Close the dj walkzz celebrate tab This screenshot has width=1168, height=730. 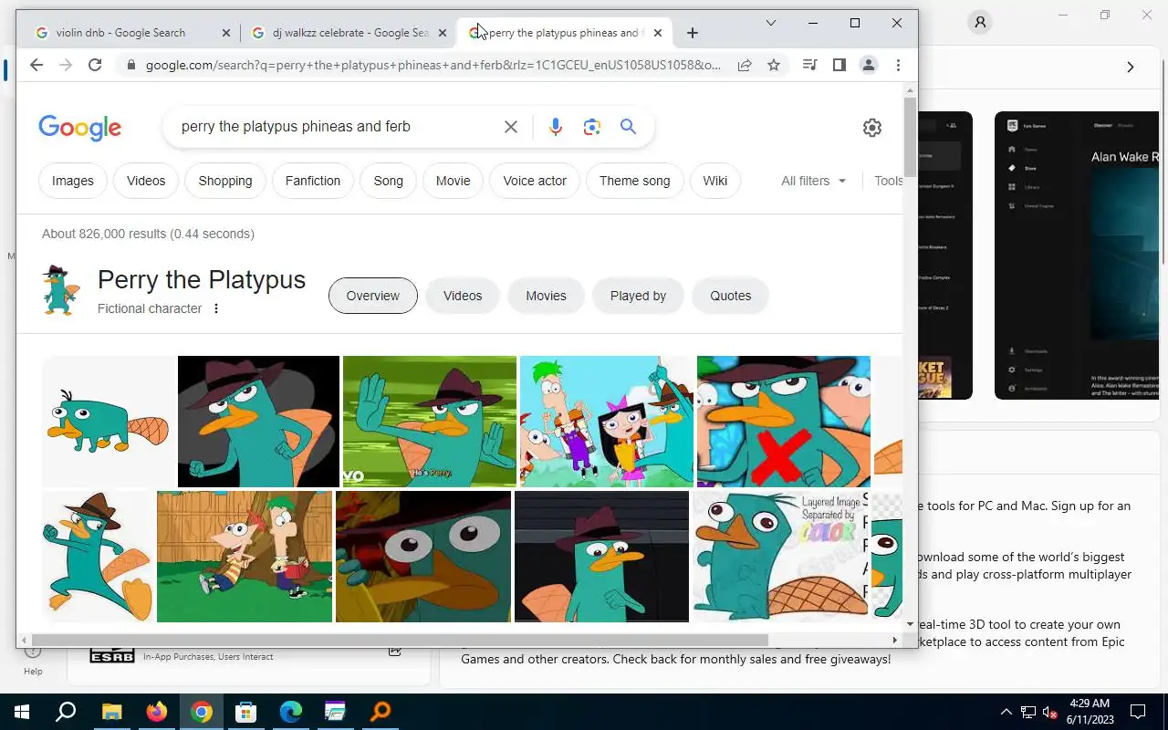pos(442,33)
